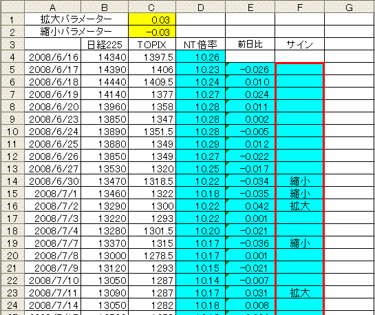Click the date cell 2008/7/14
Image resolution: width=375 pixels, height=315 pixels.
52,305
